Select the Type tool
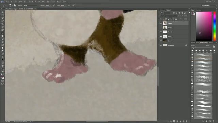 (2, 57)
